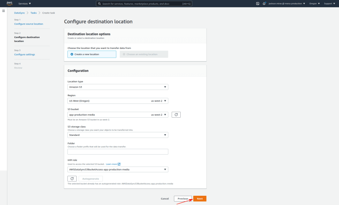Open the Location type Amazon S3 dropdown
This screenshot has height=205, width=339.
tap(118, 87)
